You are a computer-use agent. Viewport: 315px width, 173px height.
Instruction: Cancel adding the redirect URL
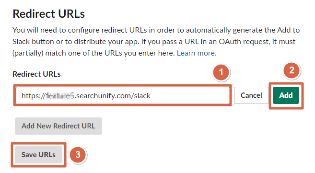251,95
